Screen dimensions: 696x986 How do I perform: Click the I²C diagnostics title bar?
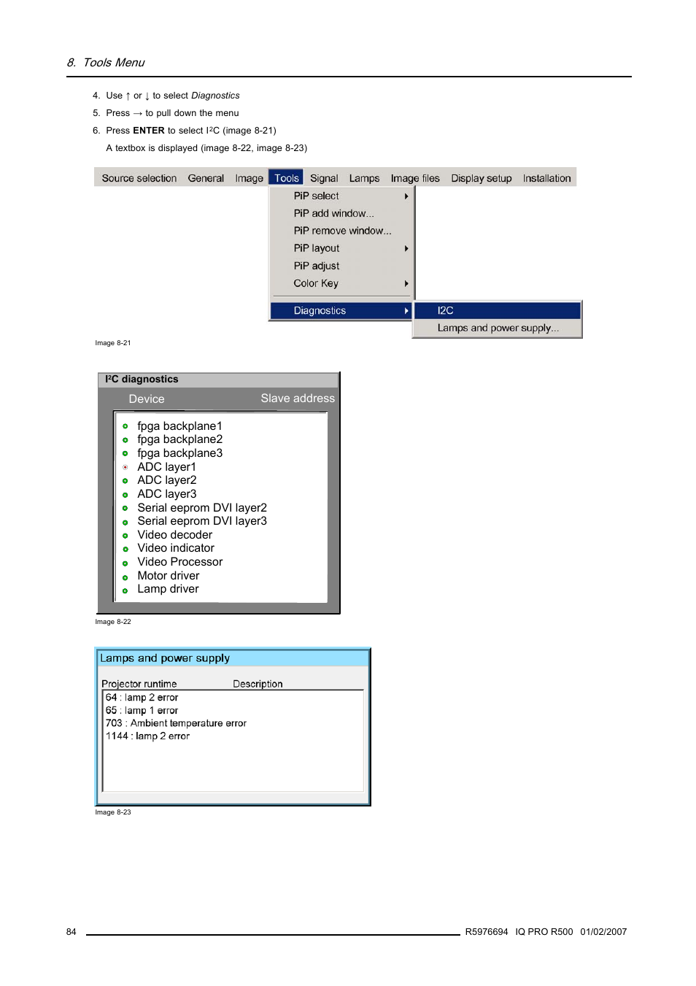tap(218, 380)
